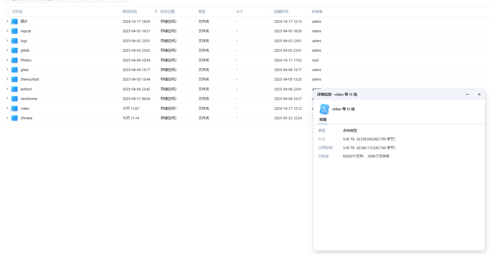Screen dimensions: 491x254
Task: Expand the "gitlab" folder row
Action: pos(7,50)
